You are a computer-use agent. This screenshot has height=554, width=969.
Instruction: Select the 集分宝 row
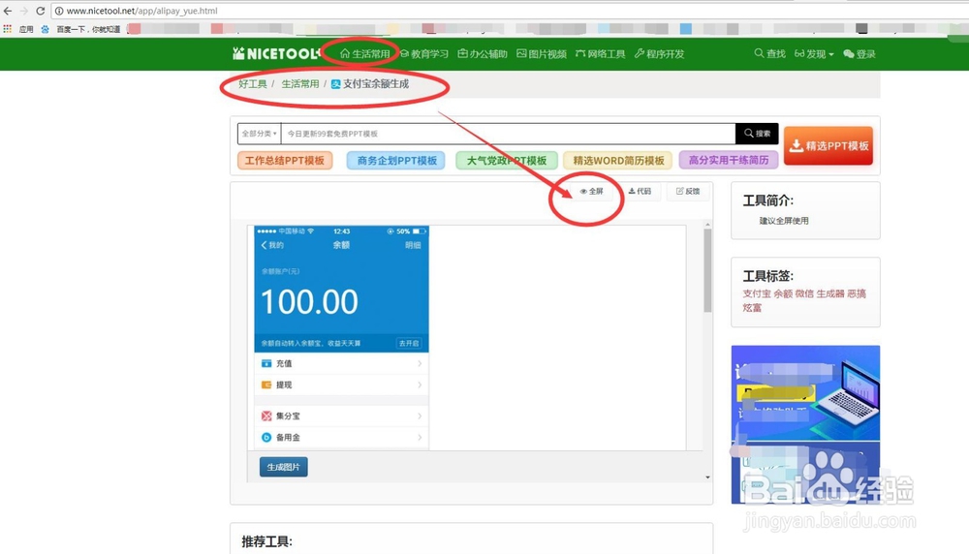click(x=342, y=416)
